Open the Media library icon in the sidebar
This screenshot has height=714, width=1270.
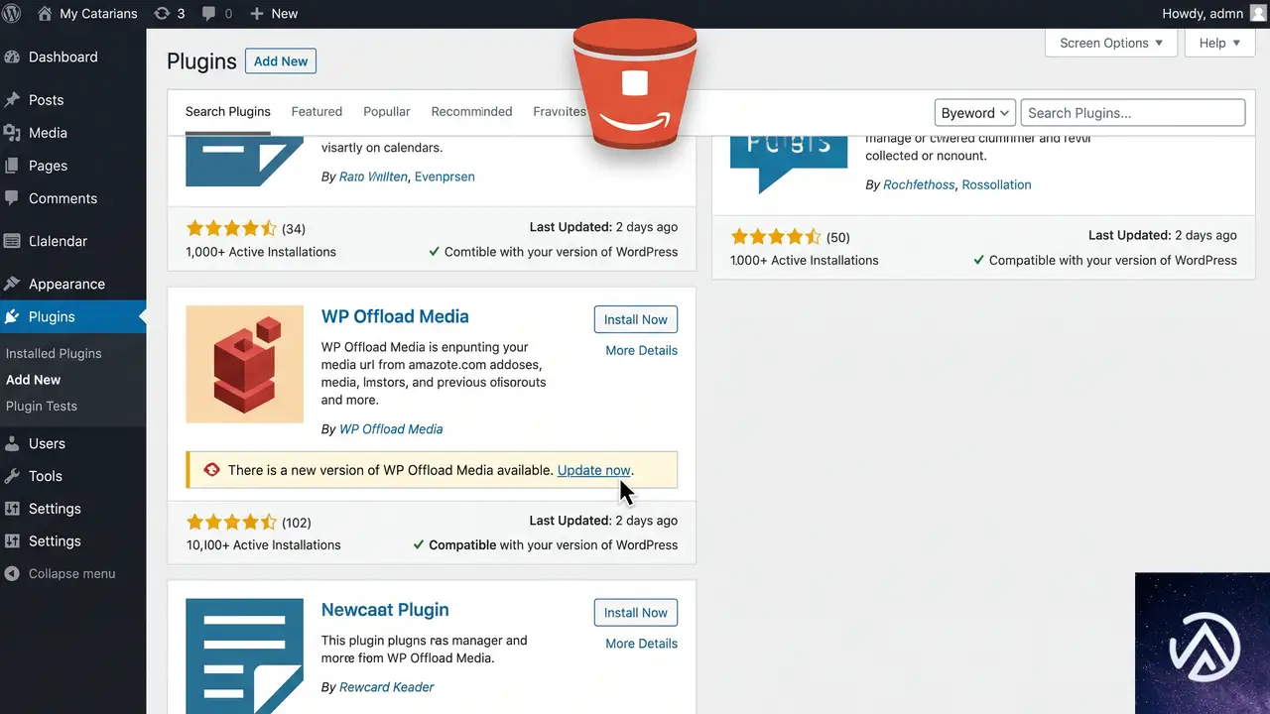coord(12,133)
